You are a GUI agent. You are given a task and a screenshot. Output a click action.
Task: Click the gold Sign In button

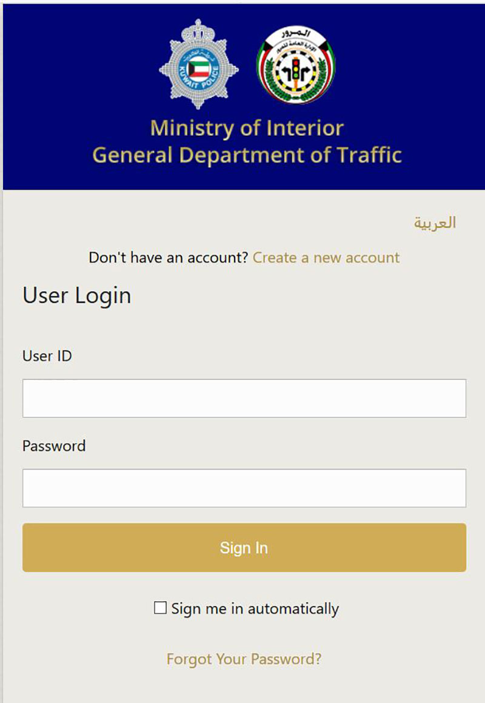244,548
